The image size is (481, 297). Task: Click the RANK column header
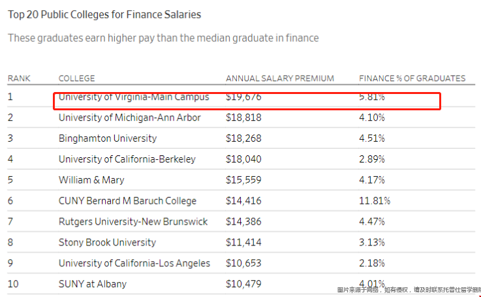point(19,78)
